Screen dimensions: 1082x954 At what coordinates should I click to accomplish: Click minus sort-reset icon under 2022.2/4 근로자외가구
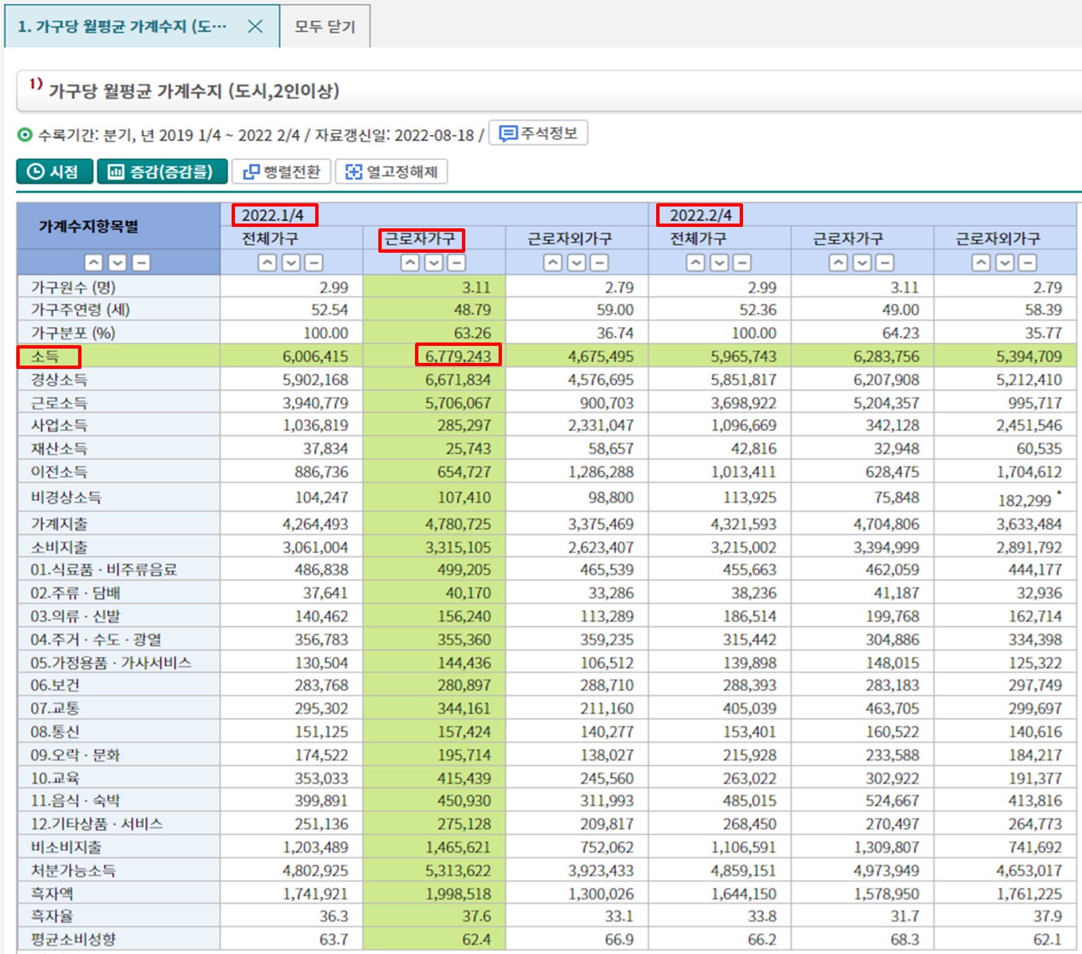click(1028, 262)
